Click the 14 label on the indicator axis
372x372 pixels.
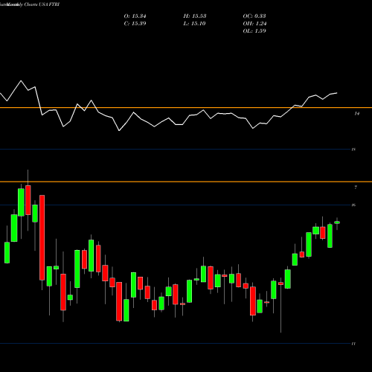[356, 114]
